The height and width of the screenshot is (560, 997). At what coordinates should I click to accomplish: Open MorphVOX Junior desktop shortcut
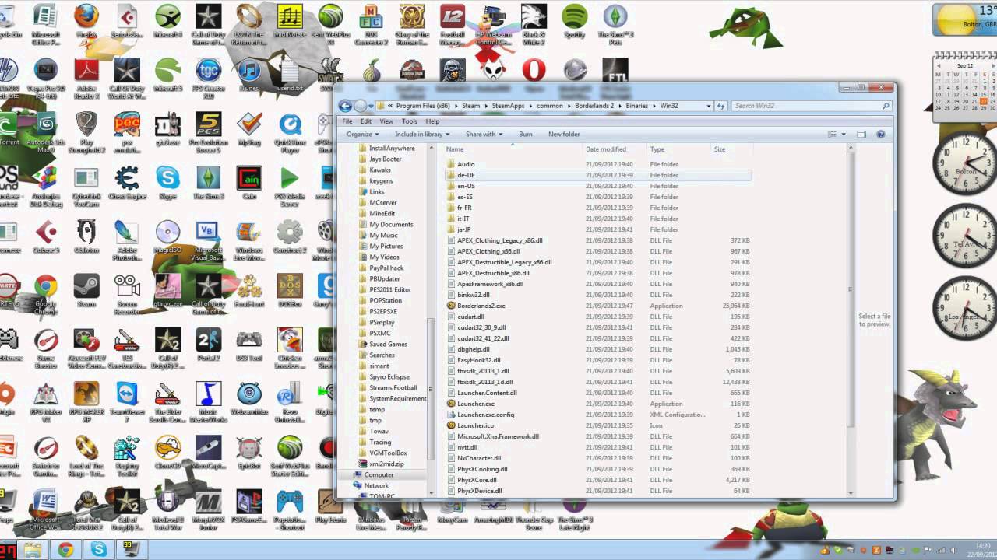(208, 510)
